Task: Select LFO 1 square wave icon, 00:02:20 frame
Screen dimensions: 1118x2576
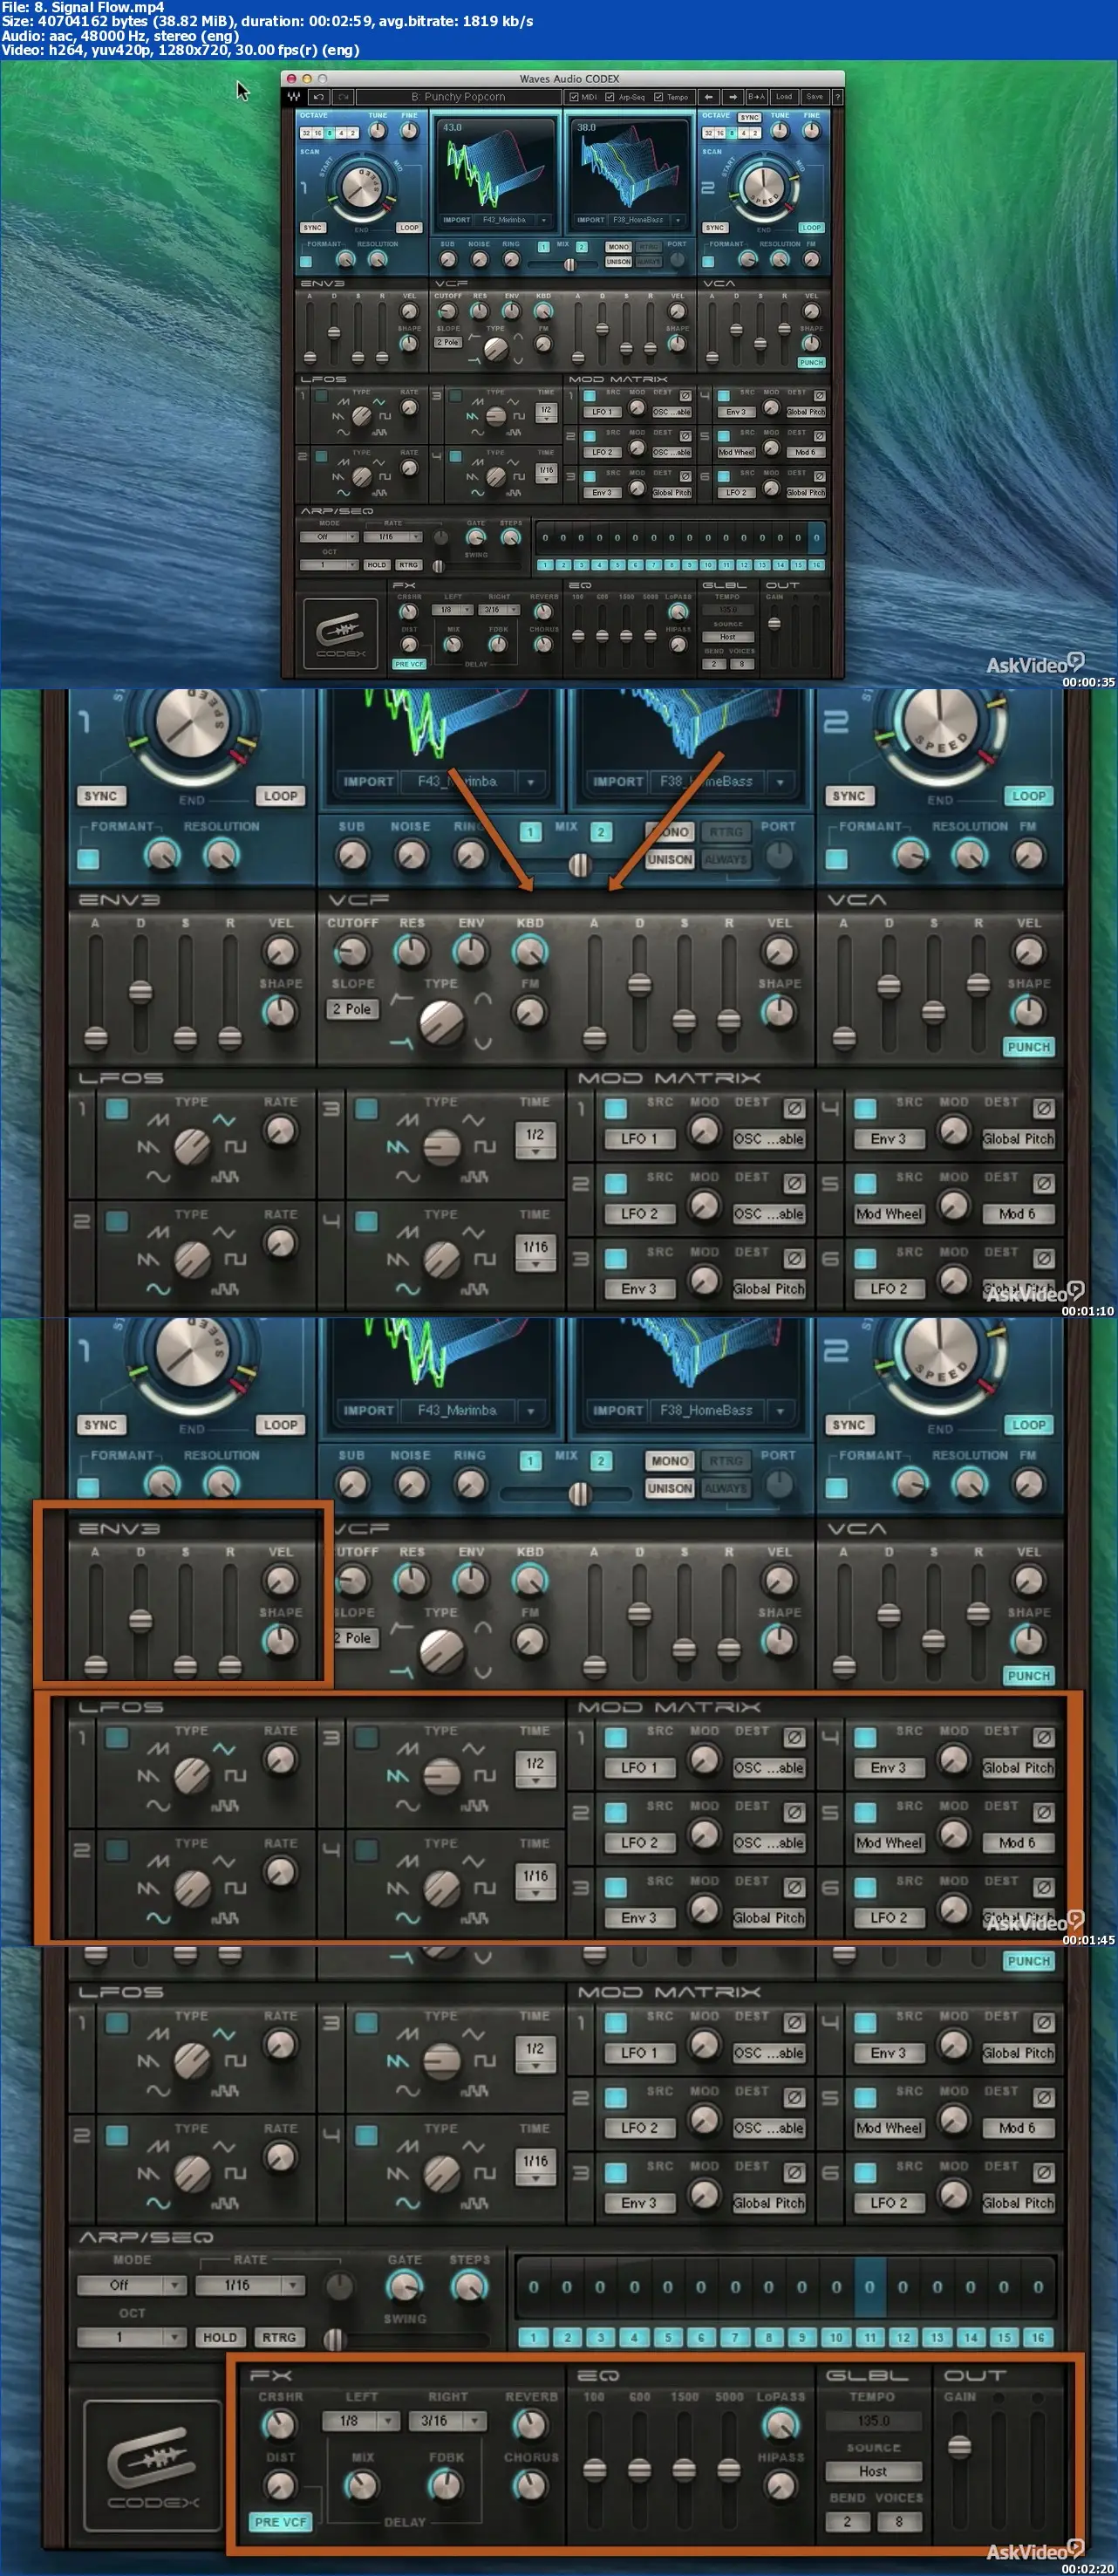Action: pyautogui.click(x=235, y=2061)
